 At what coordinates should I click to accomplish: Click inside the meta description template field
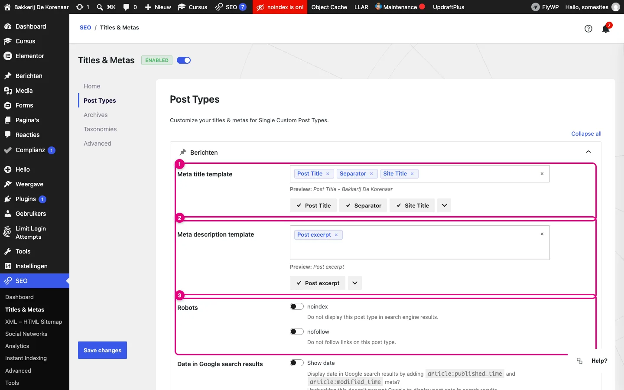(419, 243)
